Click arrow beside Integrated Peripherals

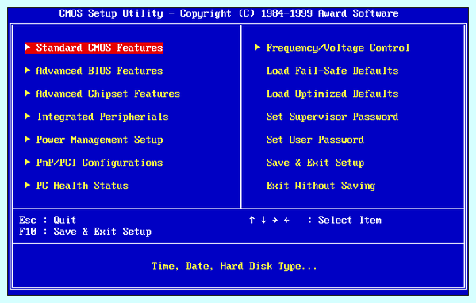[x=28, y=116]
